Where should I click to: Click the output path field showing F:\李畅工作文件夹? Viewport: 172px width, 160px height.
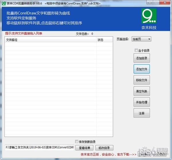[40, 147]
